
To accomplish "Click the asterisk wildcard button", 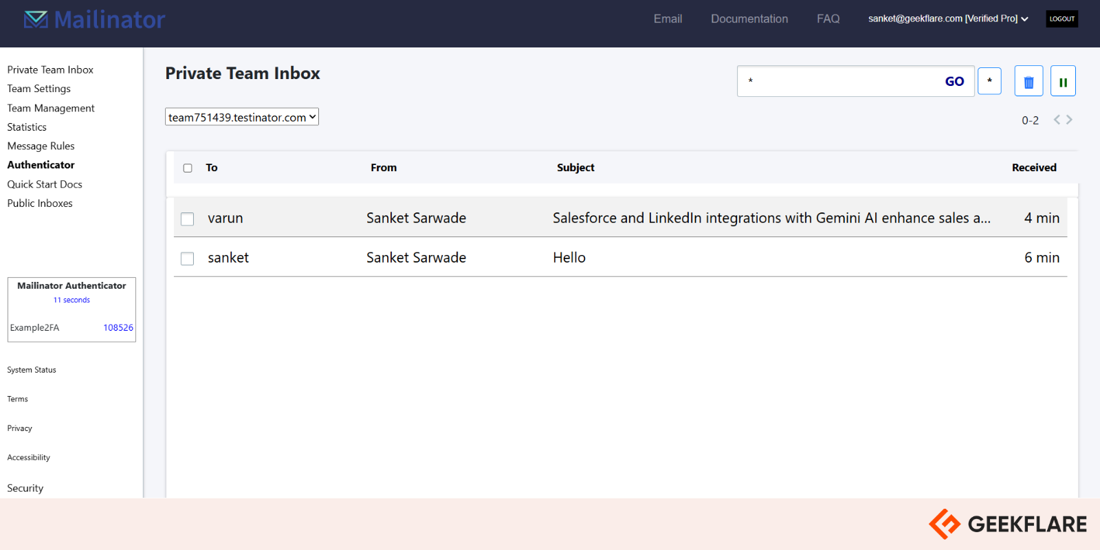I will tap(989, 81).
